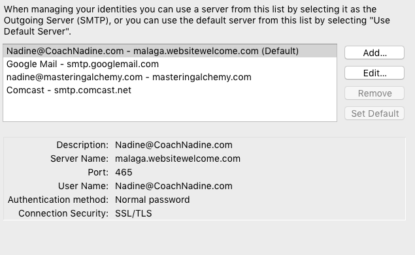
Task: Click the Description: label
Action: pos(82,145)
